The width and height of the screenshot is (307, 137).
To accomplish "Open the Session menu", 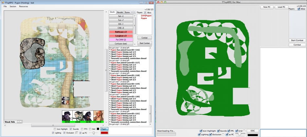I will click(13, 7).
